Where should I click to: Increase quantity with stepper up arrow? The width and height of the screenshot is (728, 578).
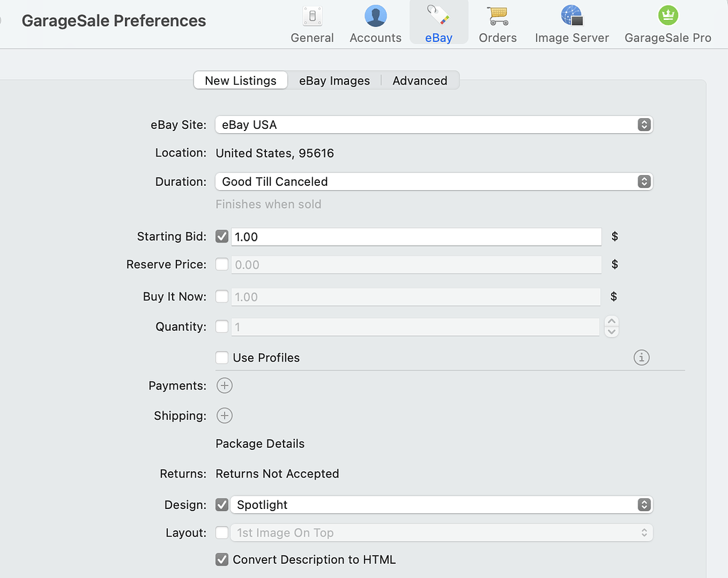(611, 321)
